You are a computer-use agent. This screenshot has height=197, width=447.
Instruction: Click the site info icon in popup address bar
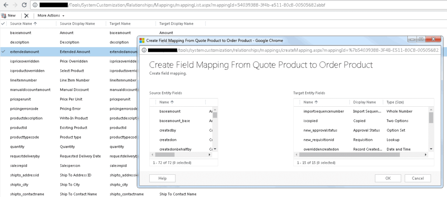coord(143,50)
